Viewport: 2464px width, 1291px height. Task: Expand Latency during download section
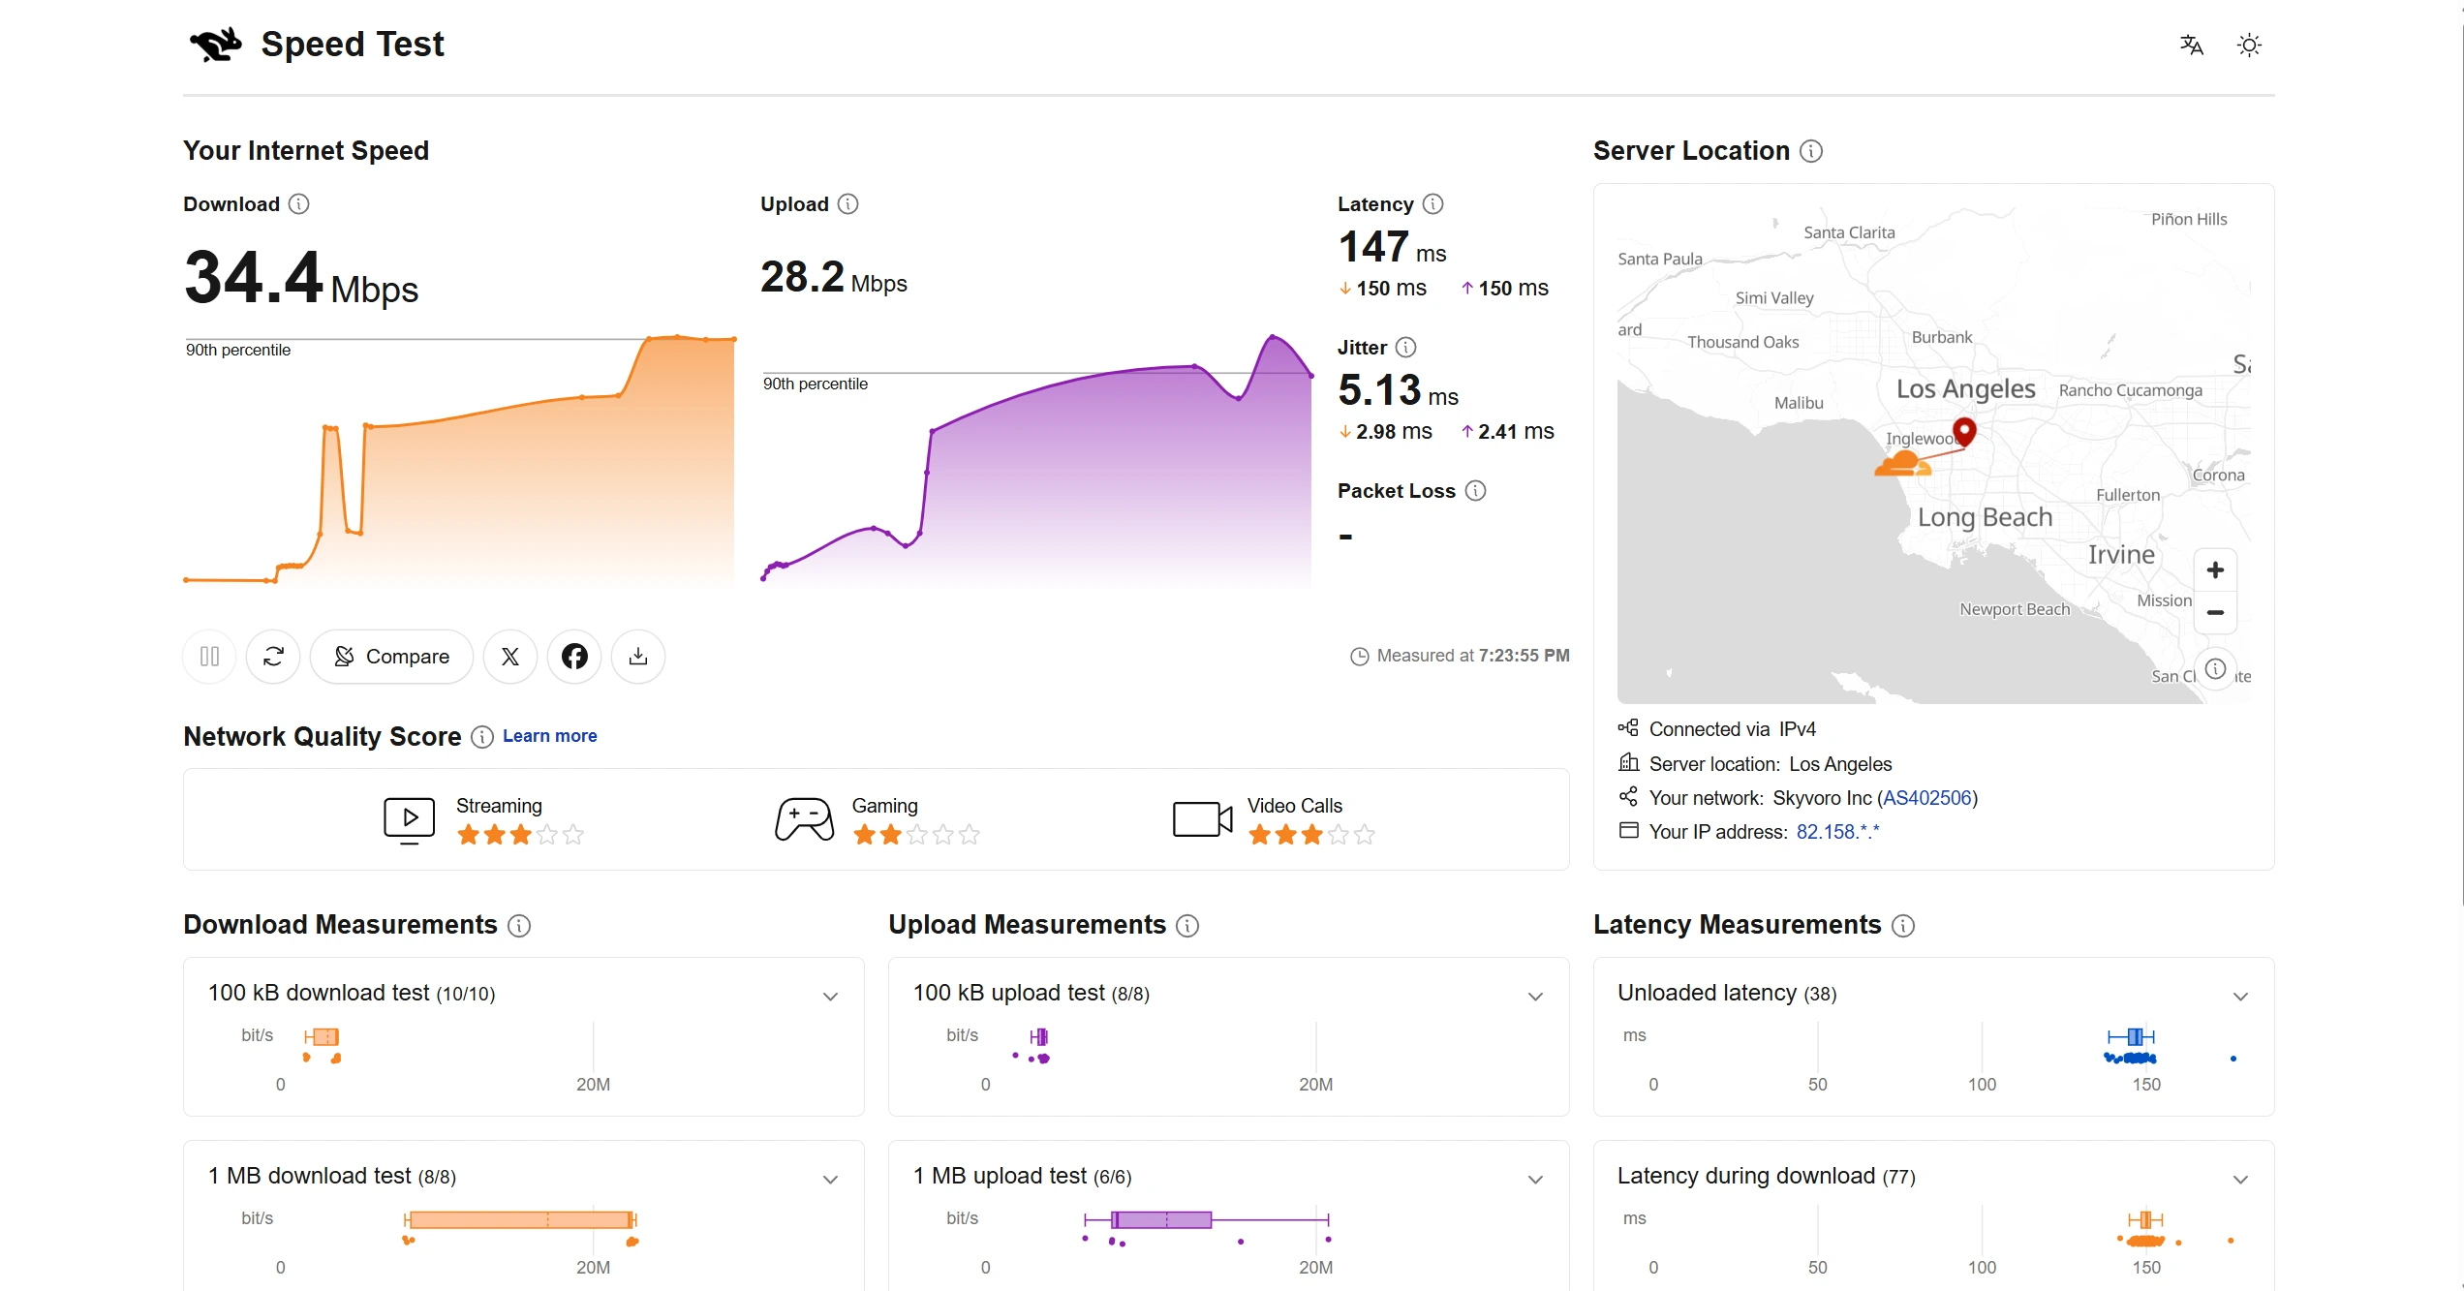point(2240,1180)
